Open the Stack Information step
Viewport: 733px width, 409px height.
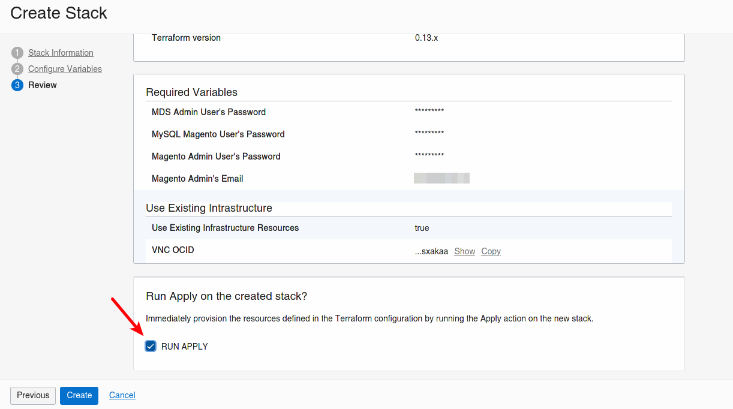[61, 53]
